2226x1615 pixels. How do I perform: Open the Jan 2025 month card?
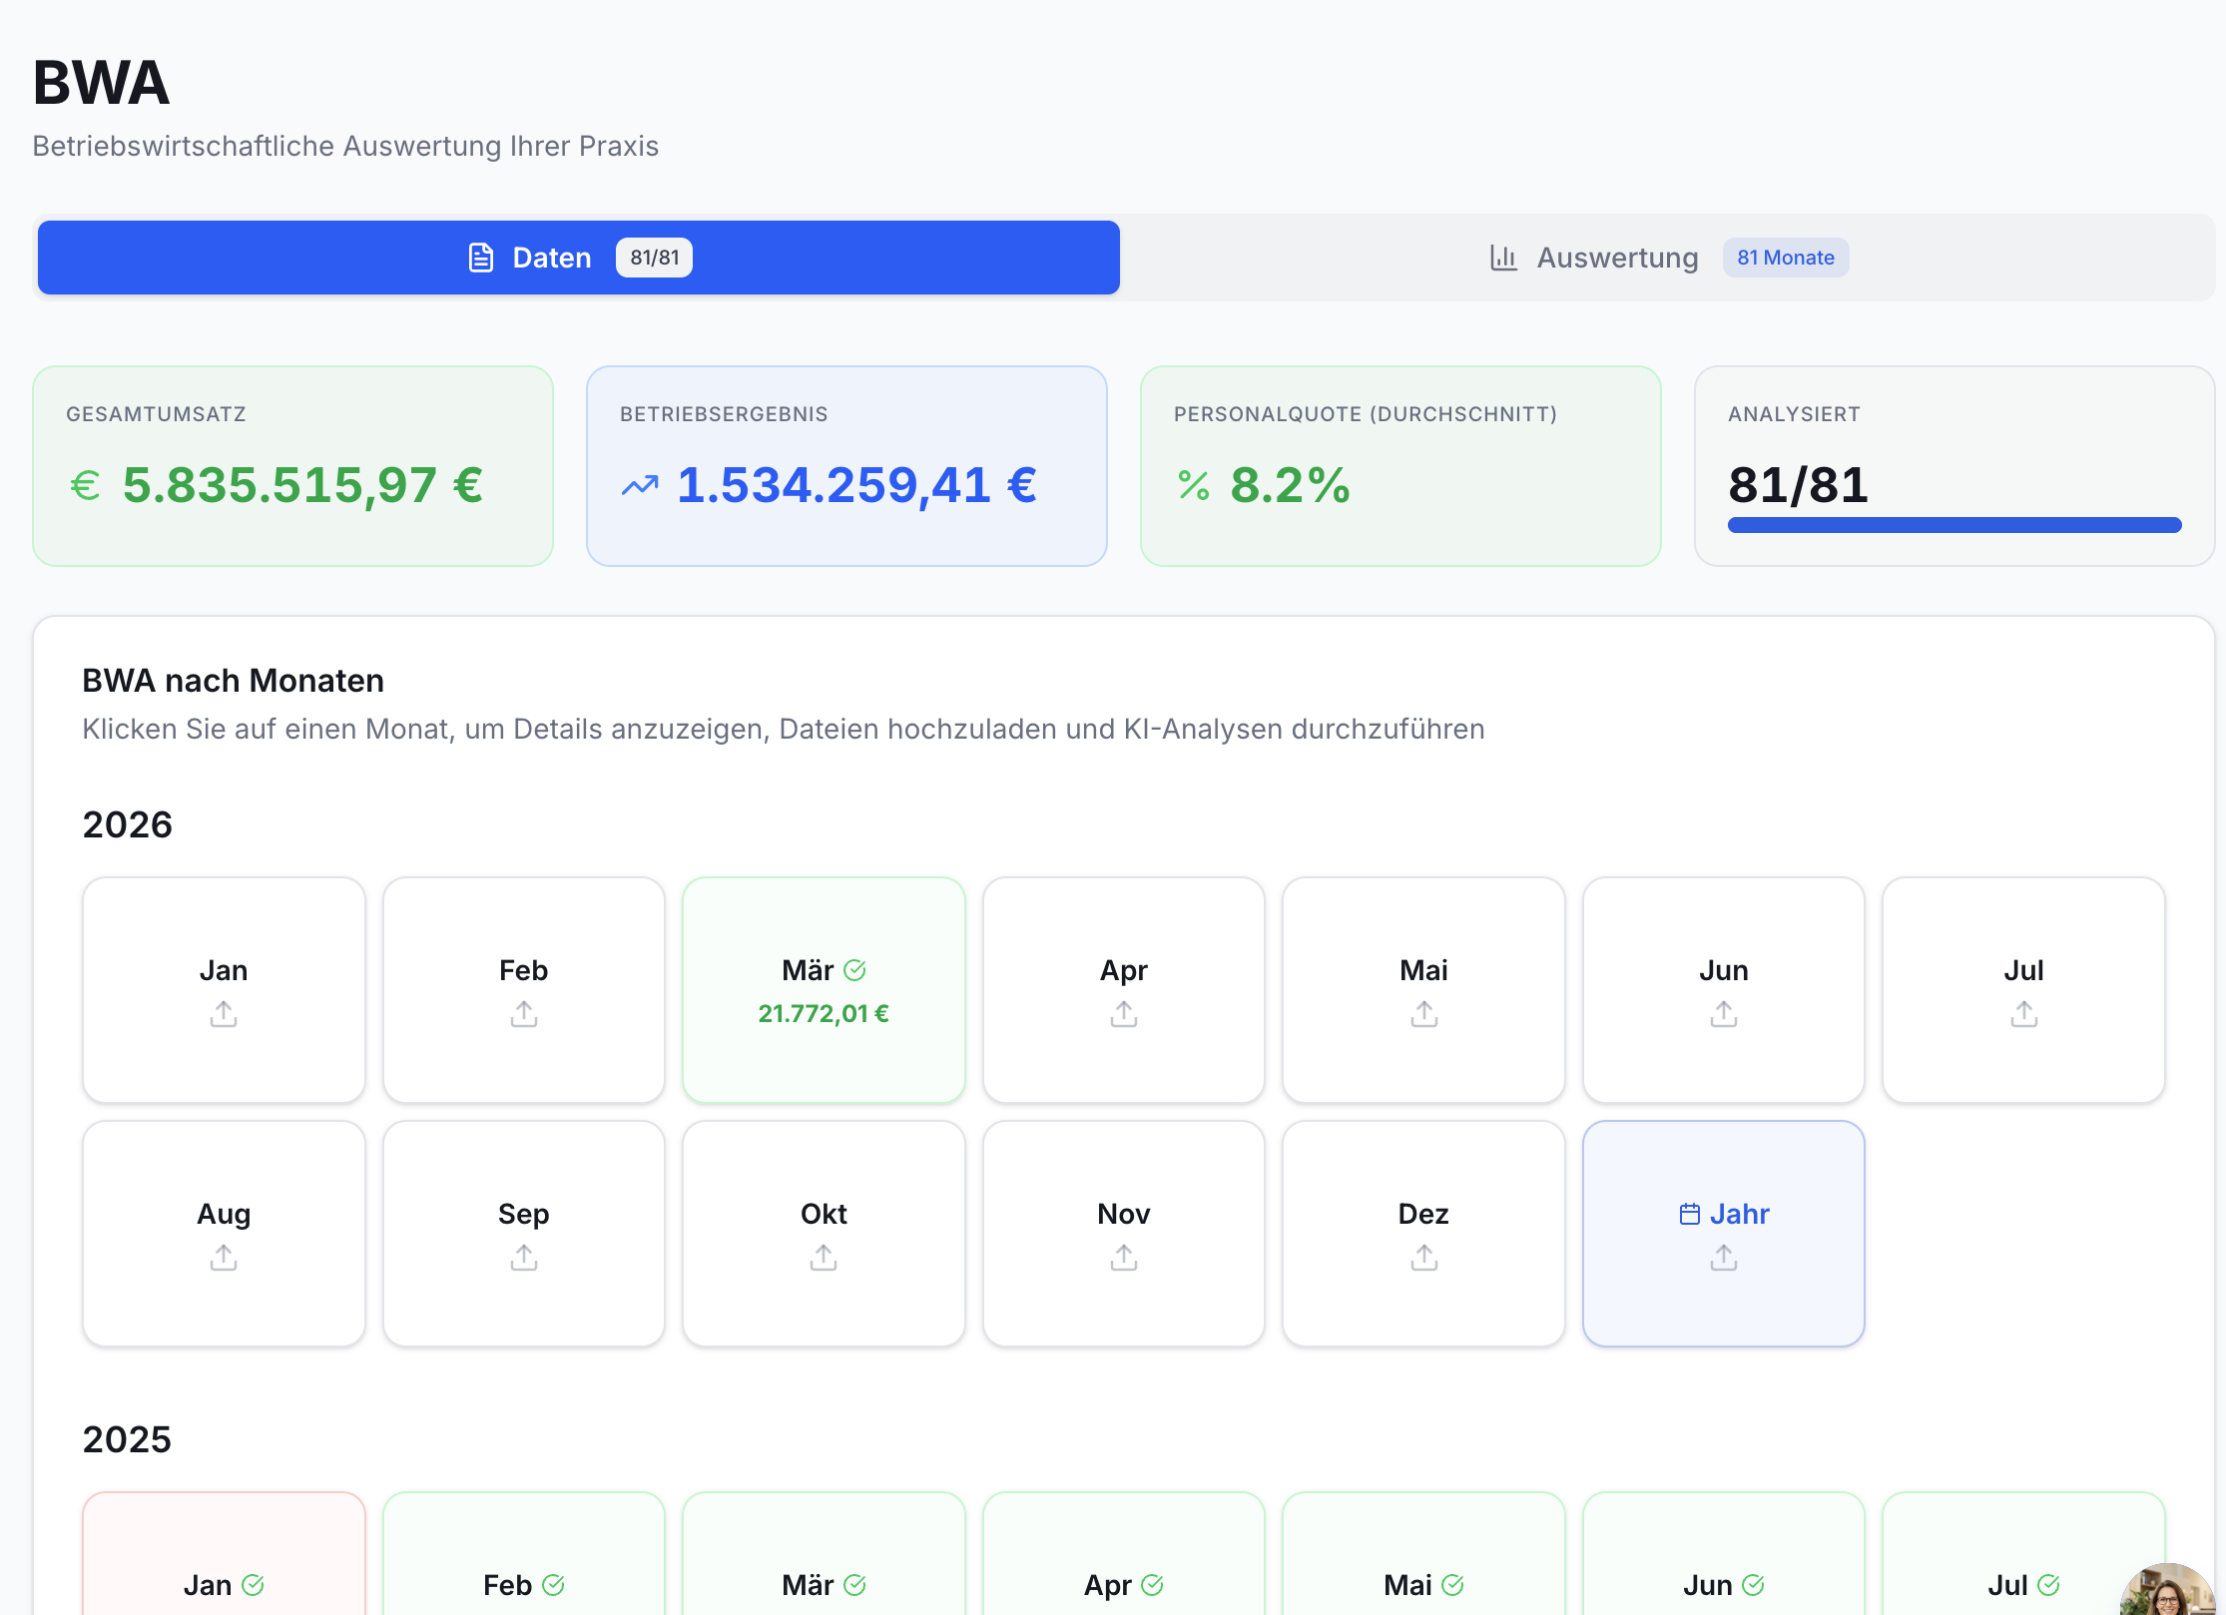pos(224,1553)
